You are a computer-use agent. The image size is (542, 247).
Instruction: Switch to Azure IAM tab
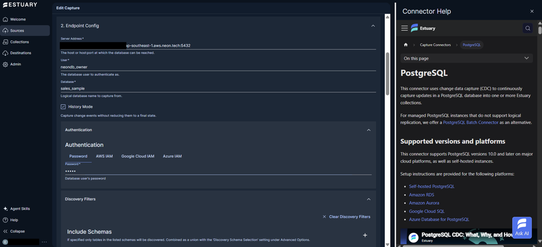pyautogui.click(x=172, y=156)
